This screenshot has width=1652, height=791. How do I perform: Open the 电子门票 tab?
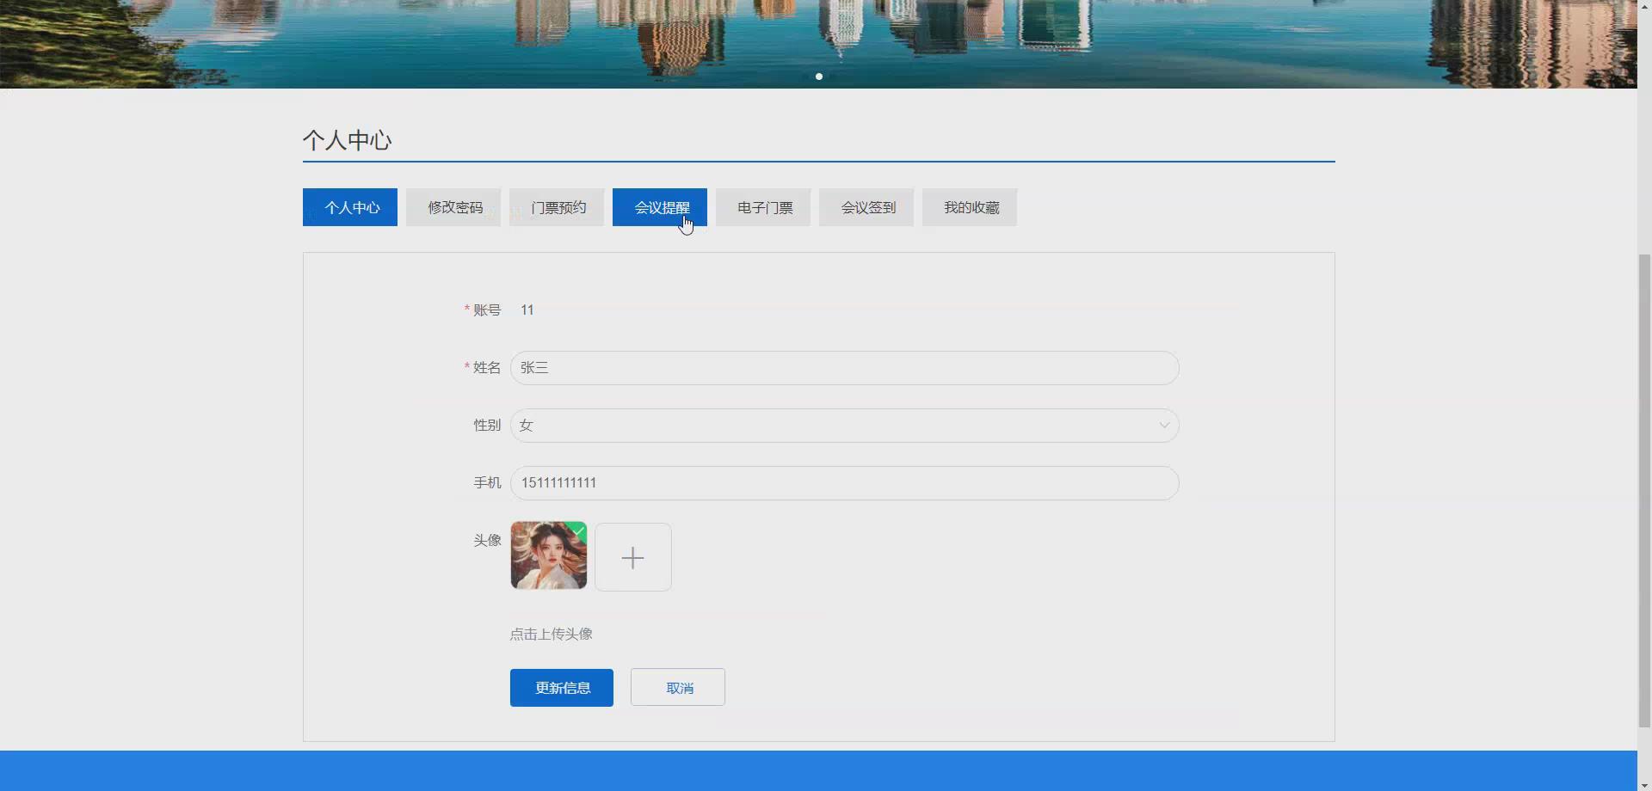tap(762, 207)
